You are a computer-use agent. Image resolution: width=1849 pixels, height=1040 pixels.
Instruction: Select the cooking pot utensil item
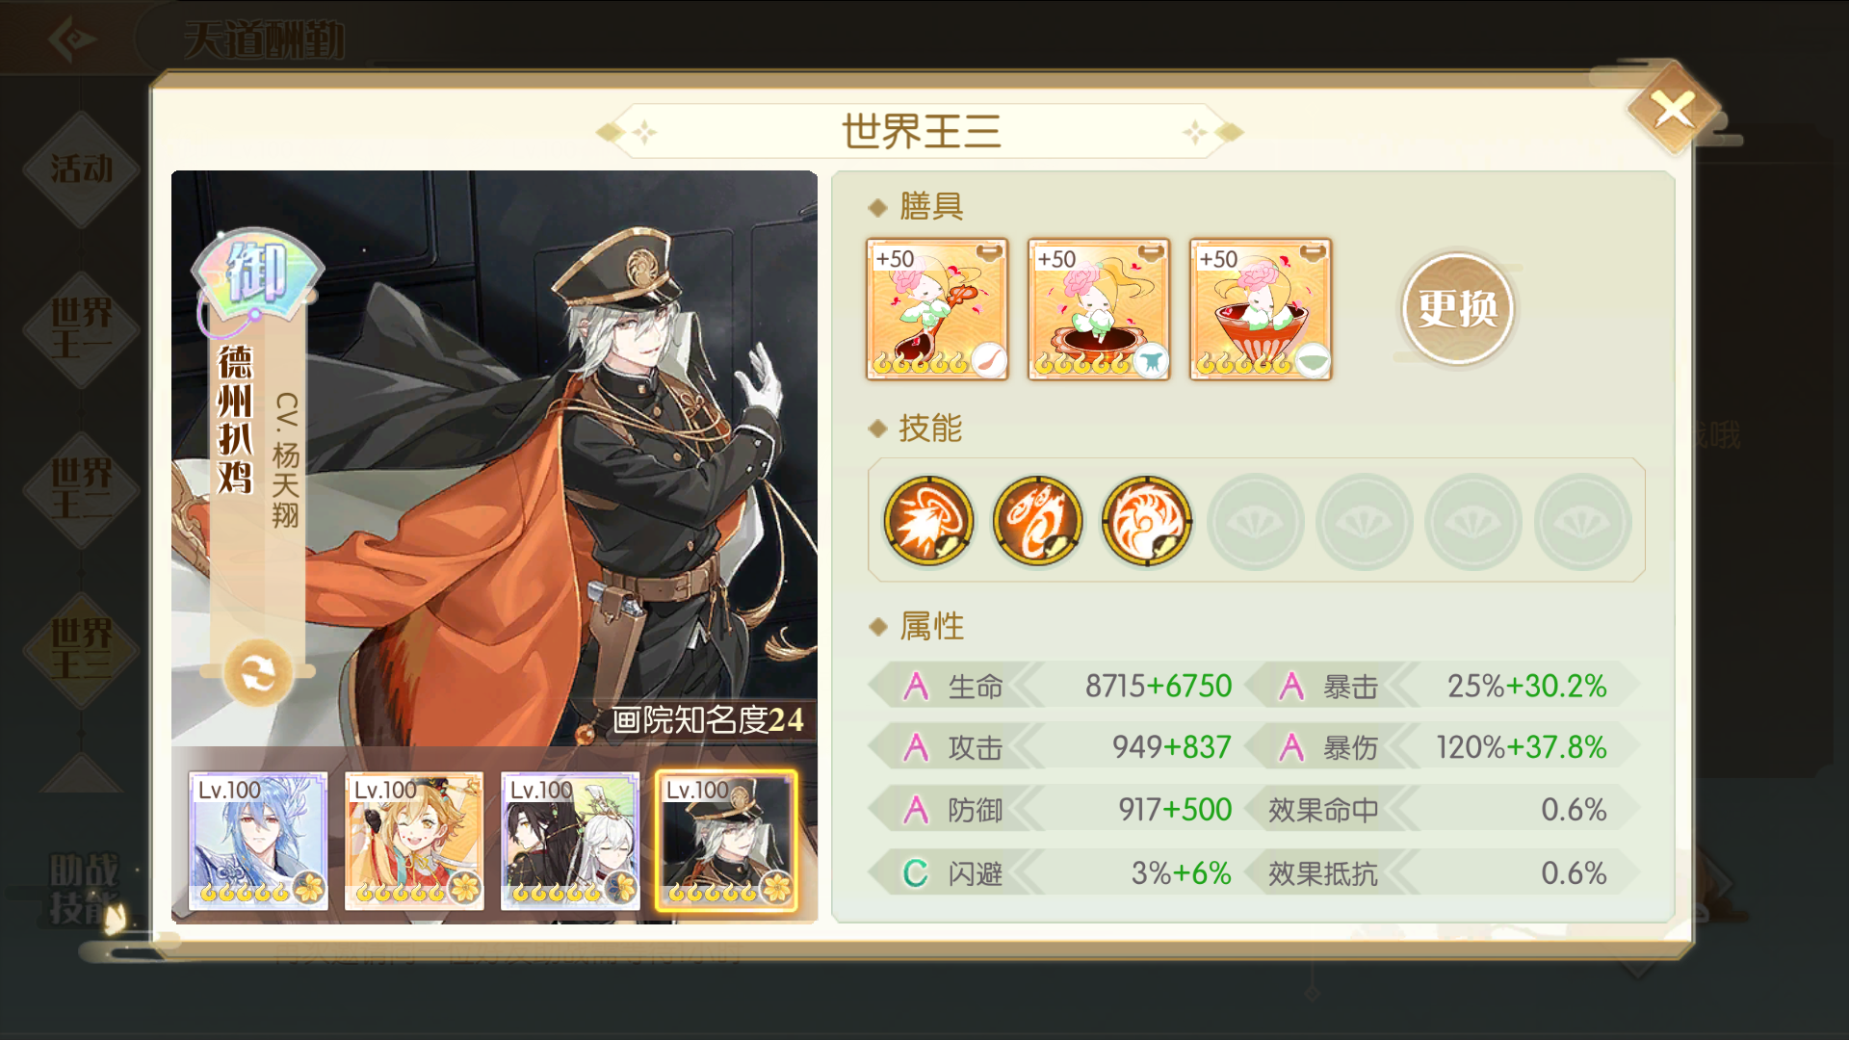(1099, 309)
